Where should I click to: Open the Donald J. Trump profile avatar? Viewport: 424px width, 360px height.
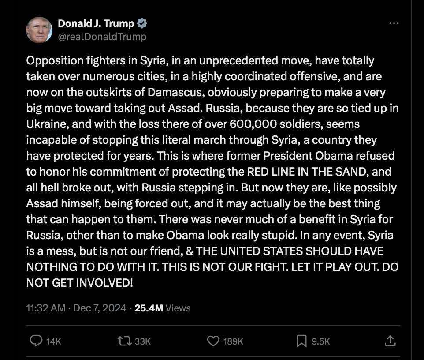point(39,30)
